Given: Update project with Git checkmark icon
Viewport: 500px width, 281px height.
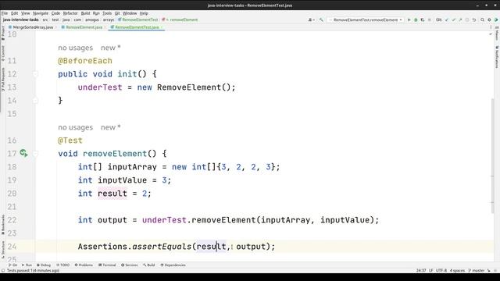Looking at the screenshot, I should click(446, 20).
